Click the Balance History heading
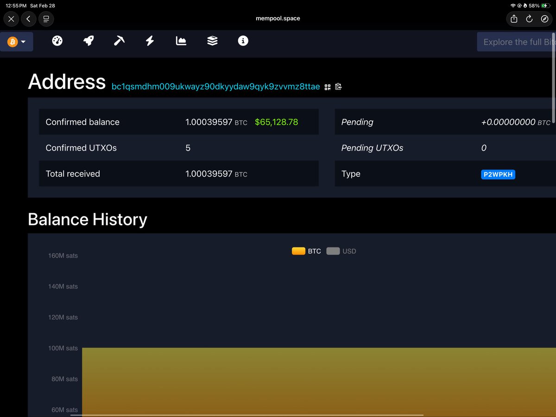The height and width of the screenshot is (417, 556). click(88, 219)
